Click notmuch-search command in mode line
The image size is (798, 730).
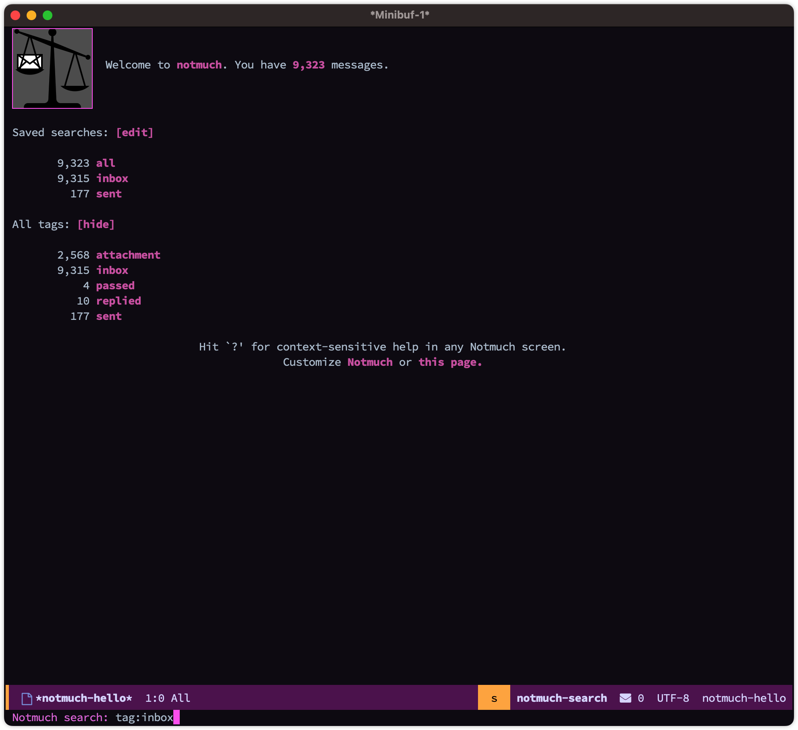coord(562,698)
